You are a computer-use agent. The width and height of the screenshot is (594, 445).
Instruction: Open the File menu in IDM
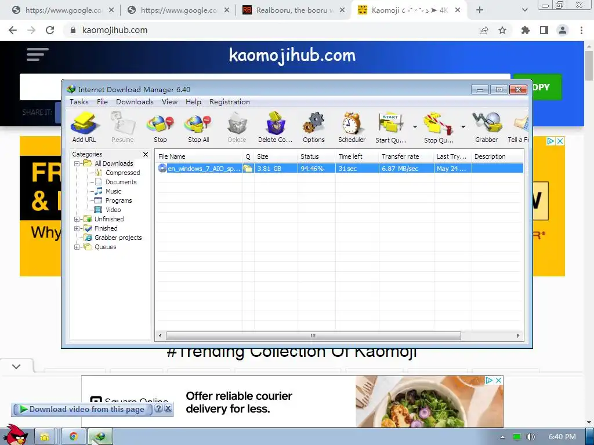102,102
